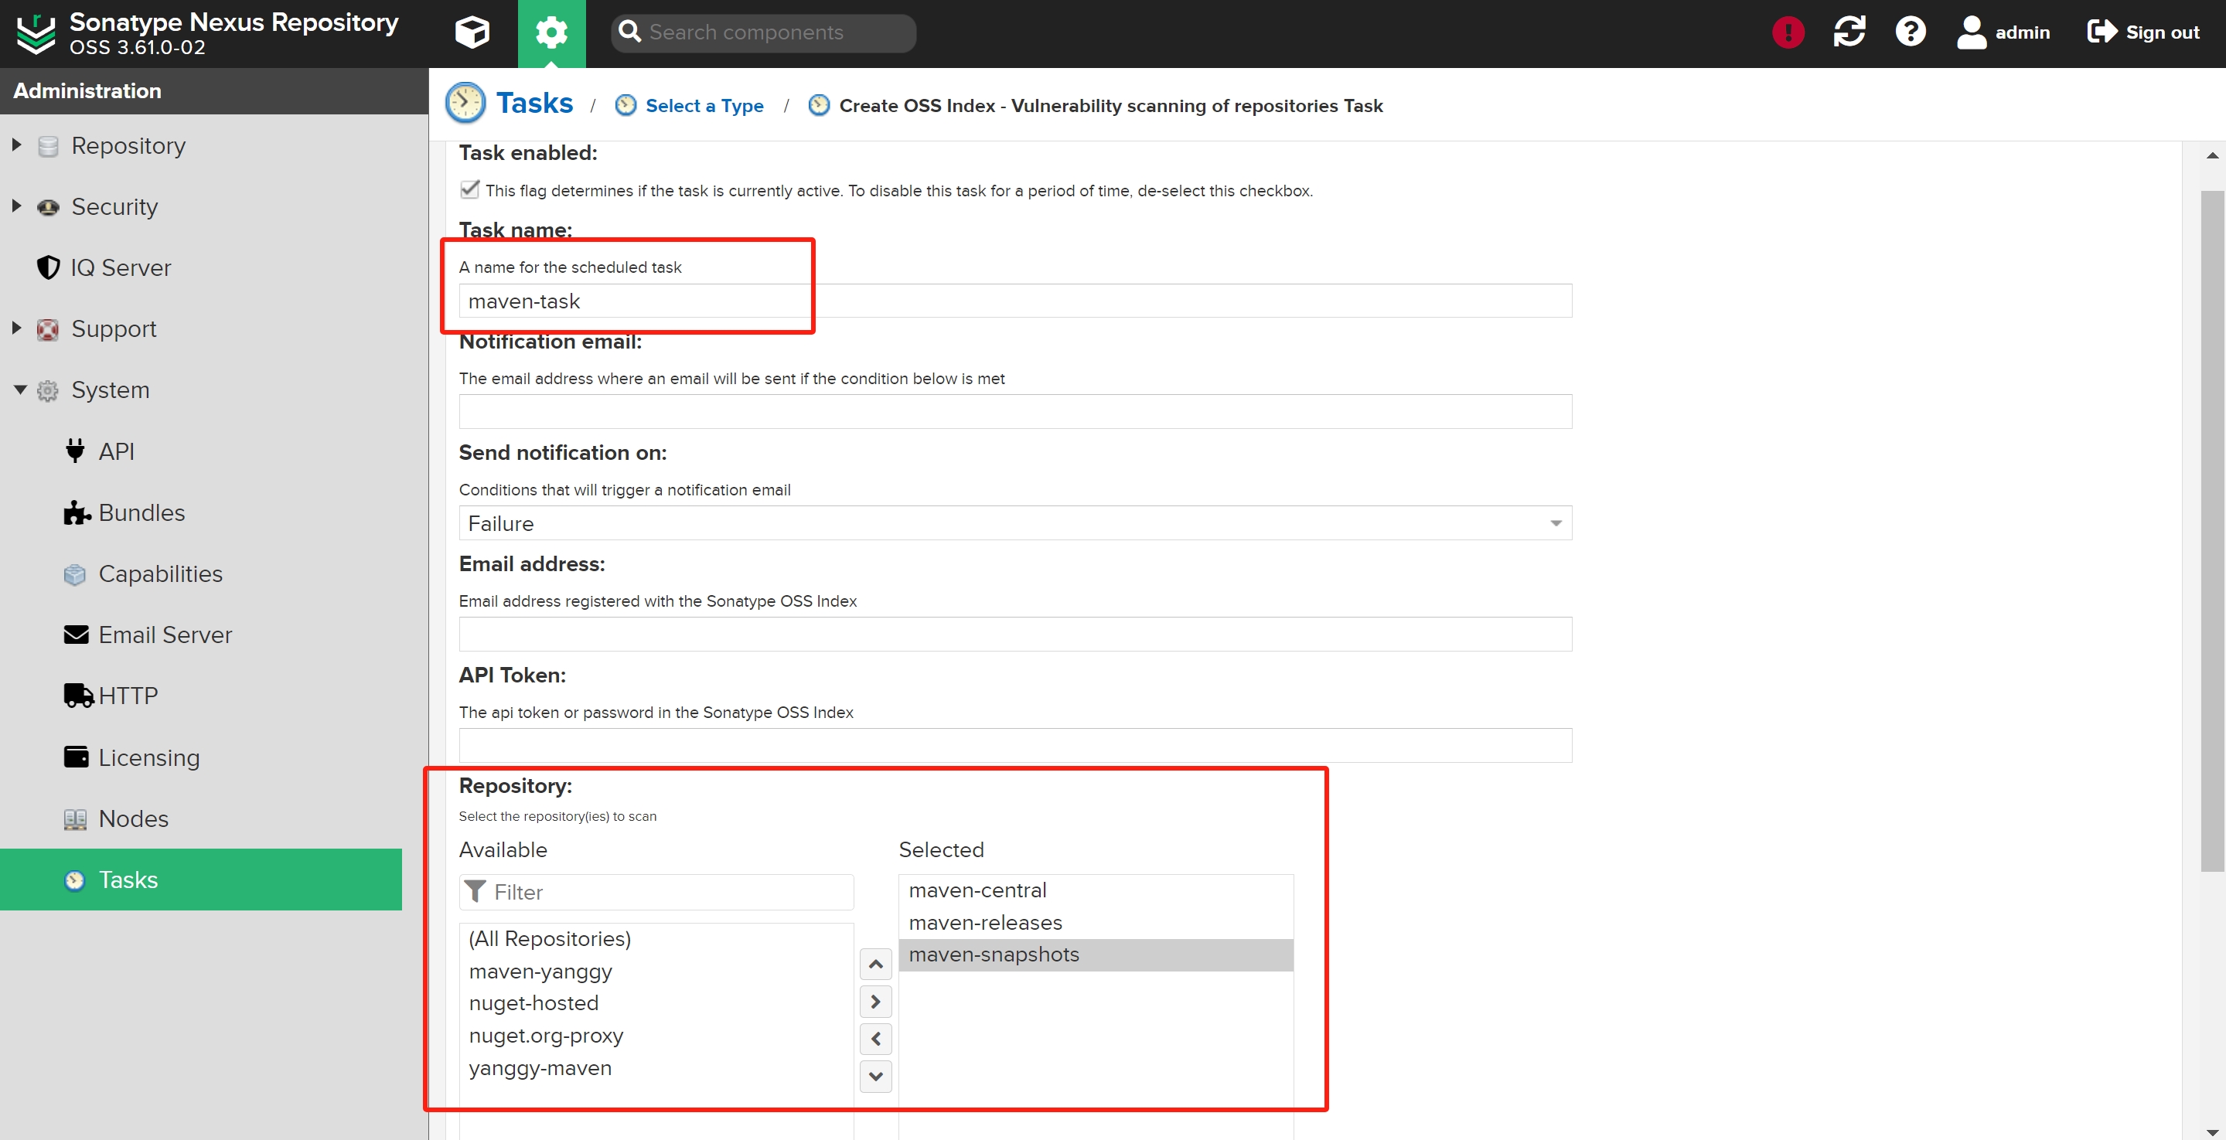This screenshot has height=1140, width=2226.
Task: Move selected repository up with top arrow
Action: coord(875,964)
